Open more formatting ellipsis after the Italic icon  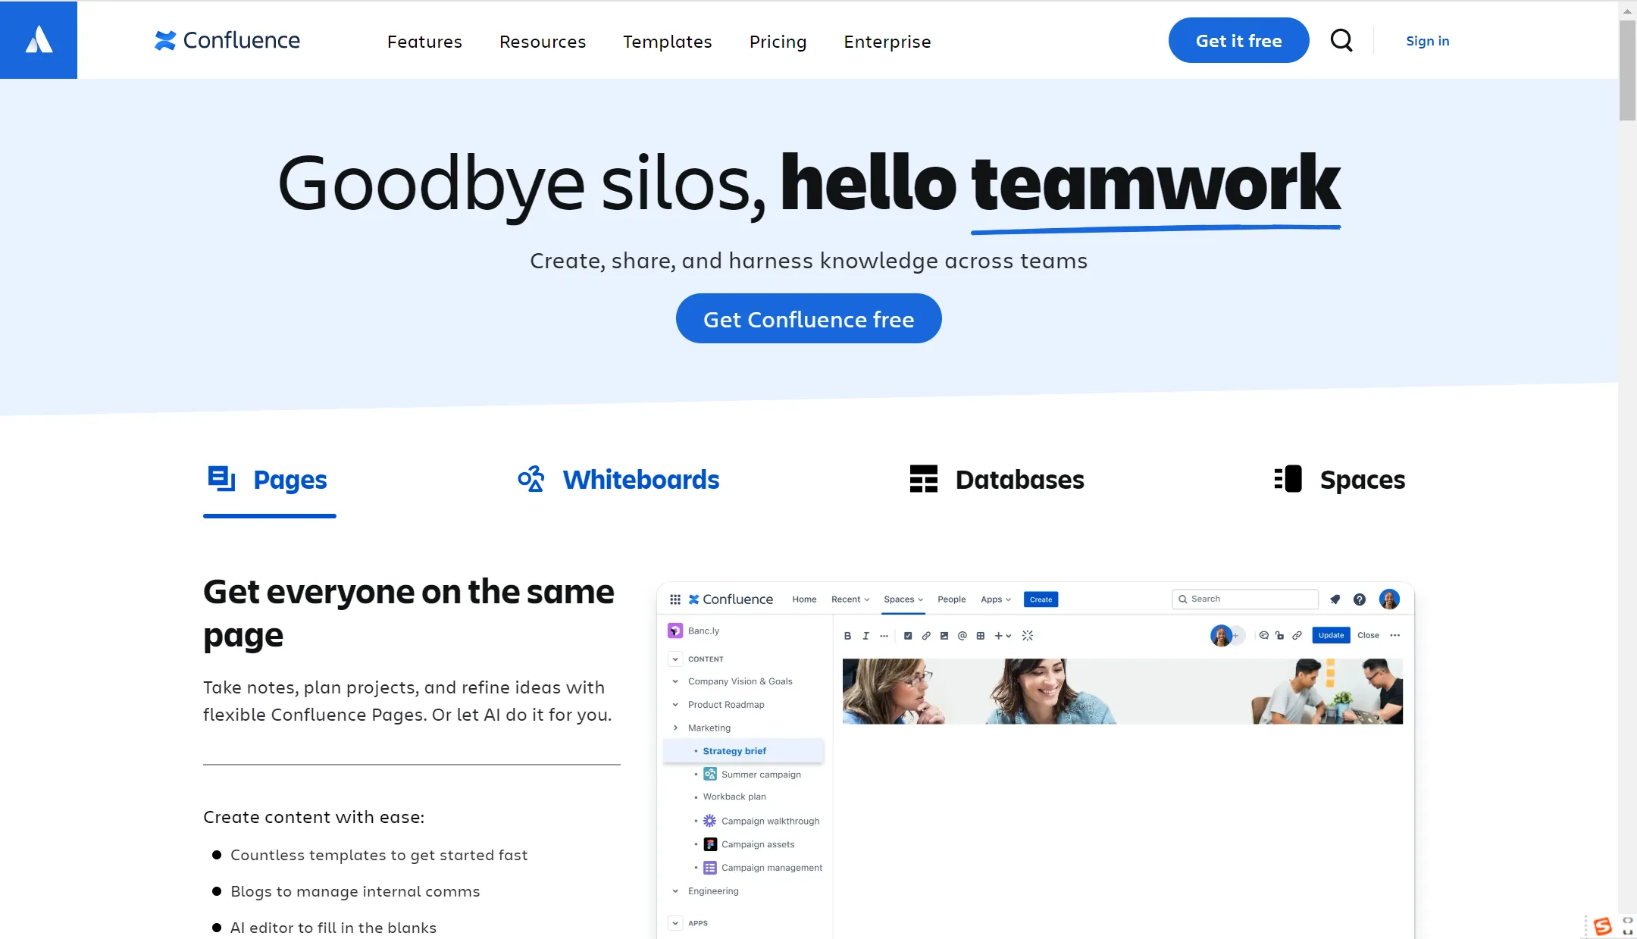tap(884, 636)
